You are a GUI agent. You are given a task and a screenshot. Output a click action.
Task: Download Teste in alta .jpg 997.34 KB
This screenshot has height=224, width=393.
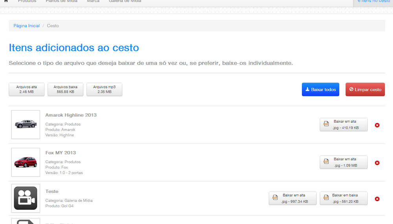point(292,198)
